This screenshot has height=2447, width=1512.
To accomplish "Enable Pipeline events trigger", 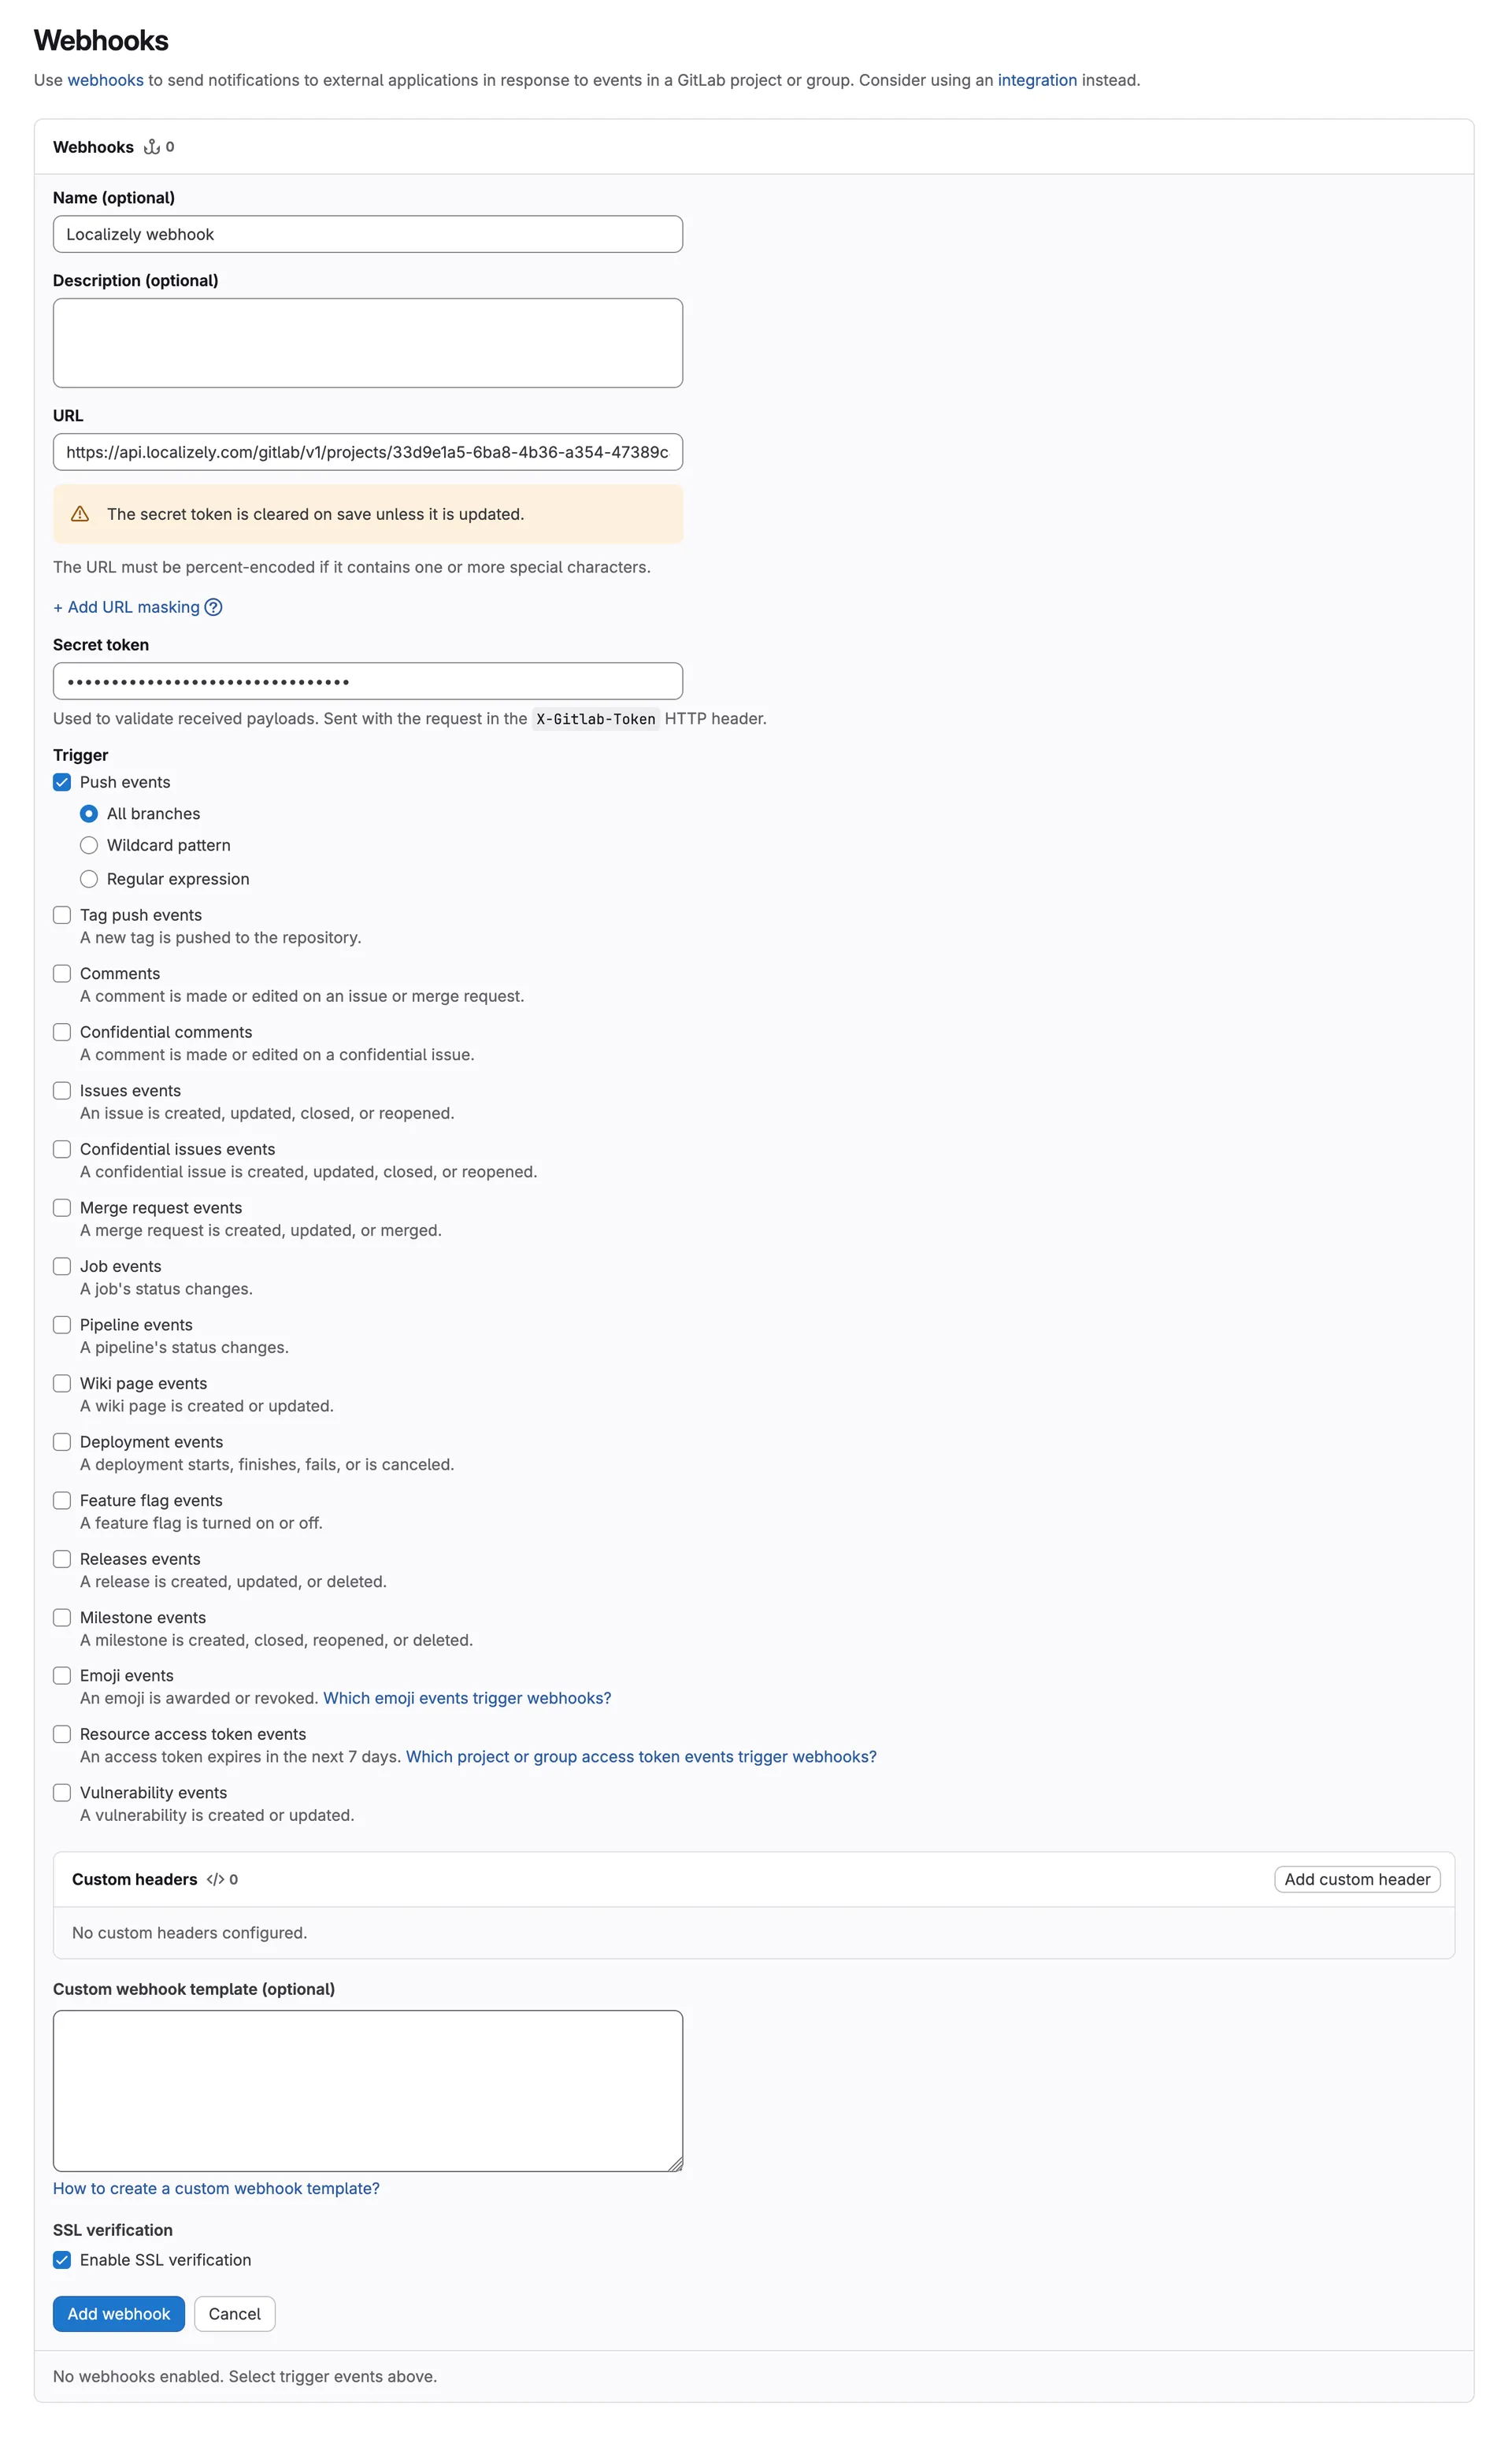I will pyautogui.click(x=62, y=1325).
